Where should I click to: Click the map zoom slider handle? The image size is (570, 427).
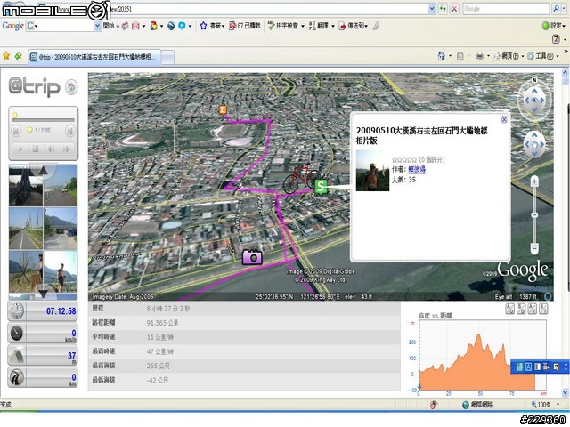coord(534,215)
